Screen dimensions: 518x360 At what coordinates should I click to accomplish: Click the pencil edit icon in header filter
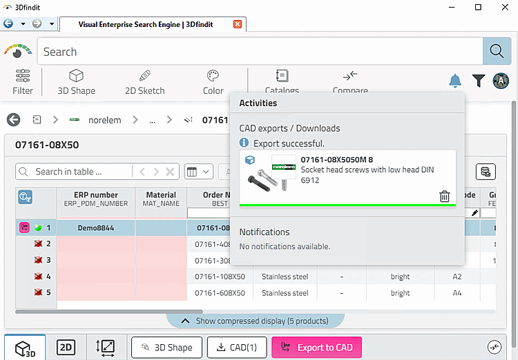coord(474,213)
